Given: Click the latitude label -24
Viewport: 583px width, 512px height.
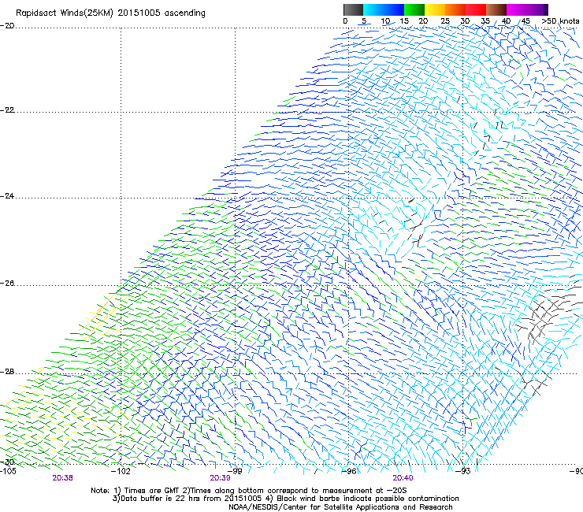Looking at the screenshot, I should pyautogui.click(x=7, y=195).
